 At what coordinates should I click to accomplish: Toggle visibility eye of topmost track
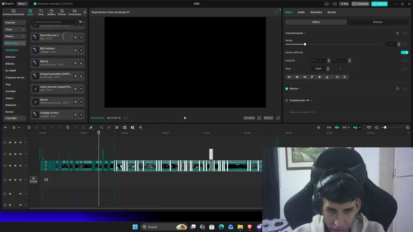15,142
